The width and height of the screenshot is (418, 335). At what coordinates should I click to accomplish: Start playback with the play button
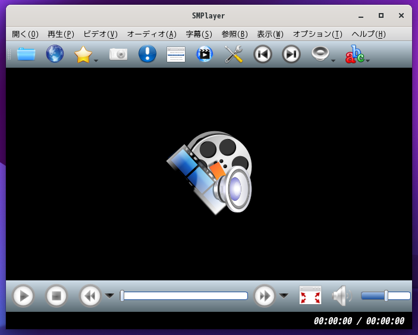pyautogui.click(x=23, y=296)
